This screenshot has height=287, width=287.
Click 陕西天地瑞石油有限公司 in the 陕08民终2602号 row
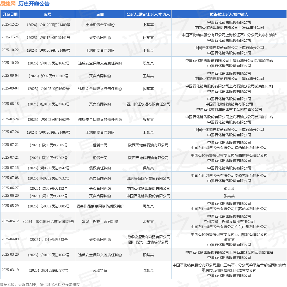pyautogui.click(x=148, y=158)
